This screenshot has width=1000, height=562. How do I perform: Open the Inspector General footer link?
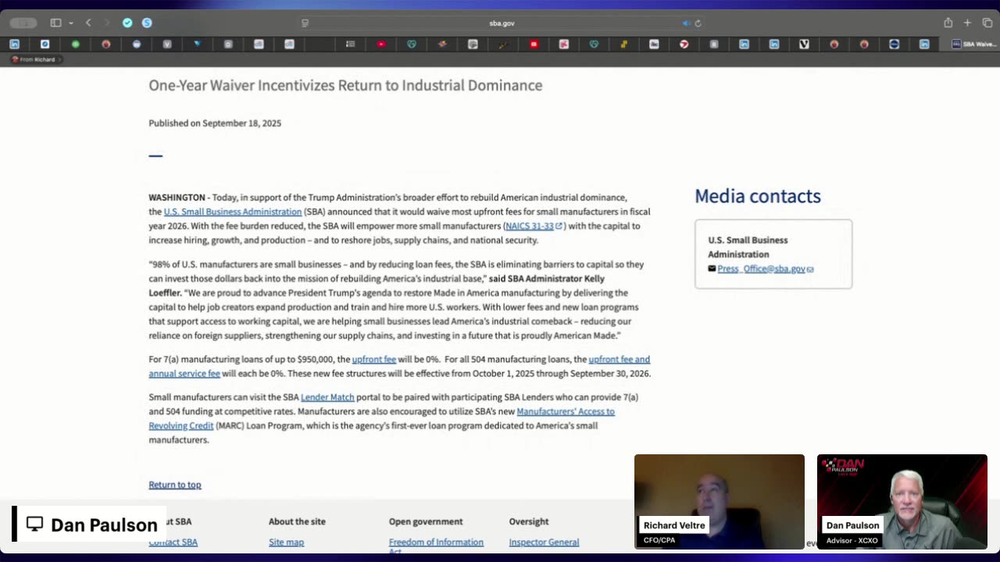tap(544, 542)
